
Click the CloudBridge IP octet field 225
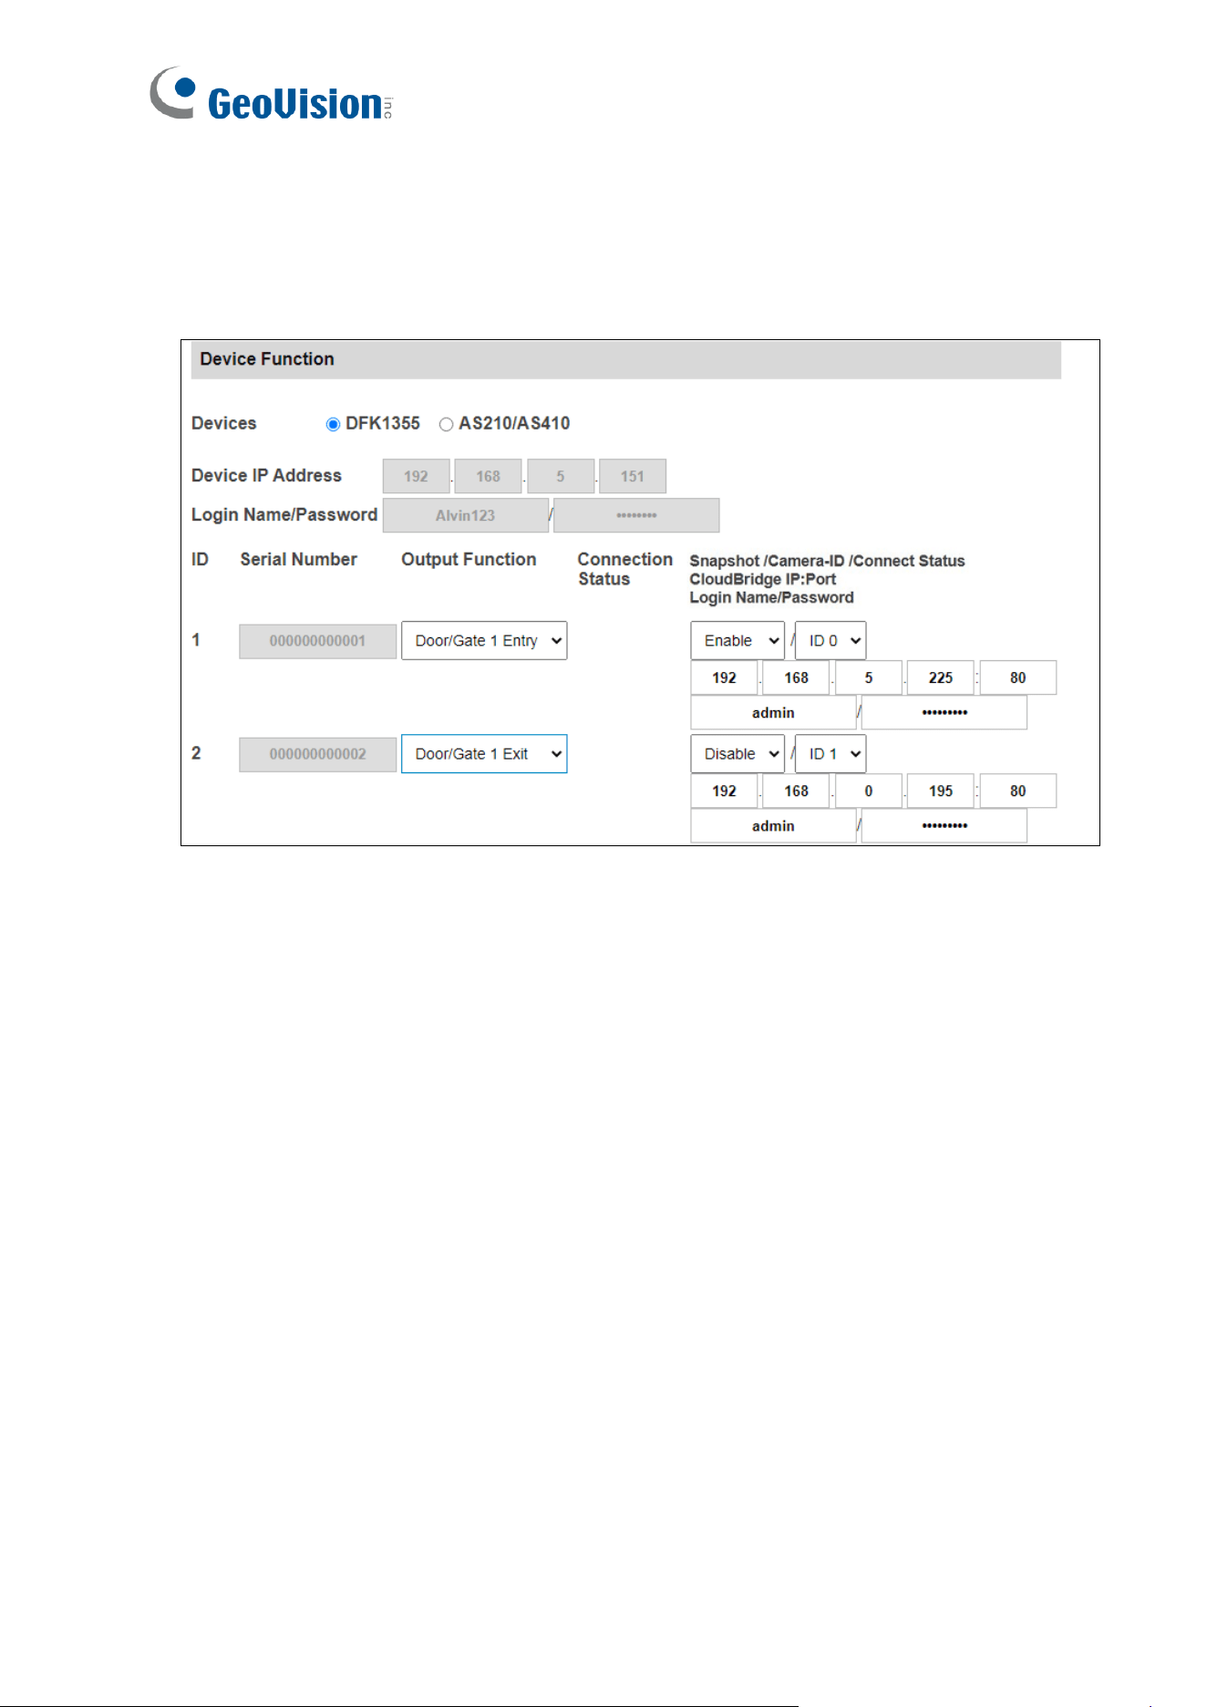tap(941, 678)
